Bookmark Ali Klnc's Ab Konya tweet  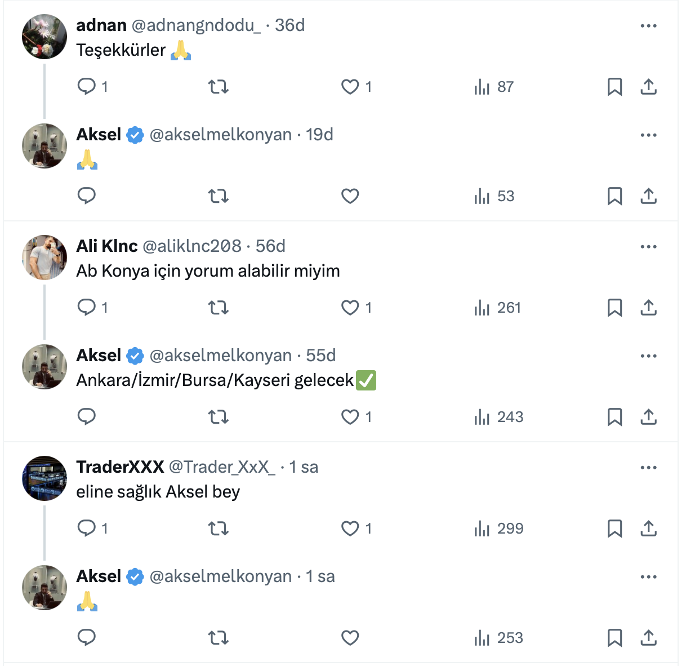(614, 308)
